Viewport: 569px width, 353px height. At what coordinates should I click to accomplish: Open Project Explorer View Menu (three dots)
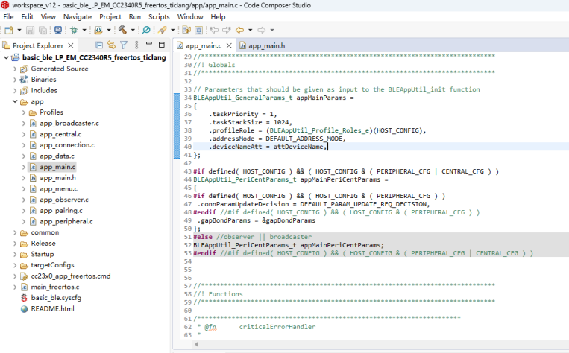(136, 45)
